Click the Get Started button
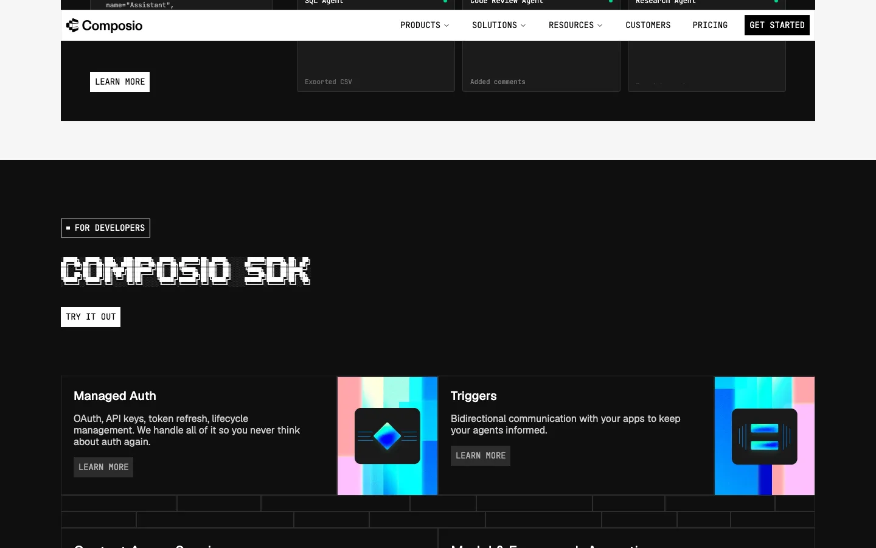Screen dimensions: 876x548 pyautogui.click(x=777, y=25)
